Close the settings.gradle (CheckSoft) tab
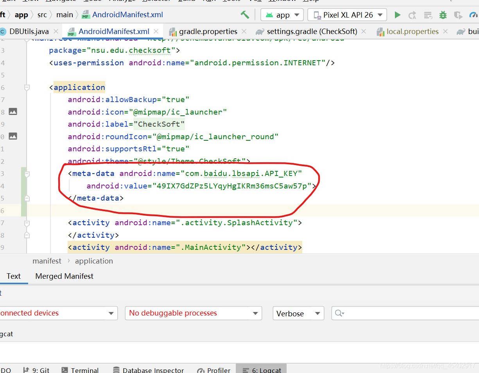The image size is (479, 373). 364,31
